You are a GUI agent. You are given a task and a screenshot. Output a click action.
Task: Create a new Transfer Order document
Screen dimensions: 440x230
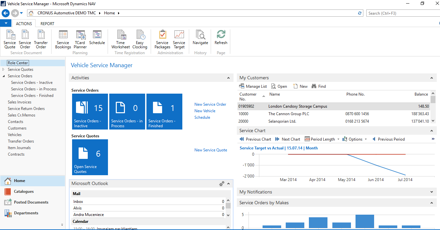tap(41, 35)
